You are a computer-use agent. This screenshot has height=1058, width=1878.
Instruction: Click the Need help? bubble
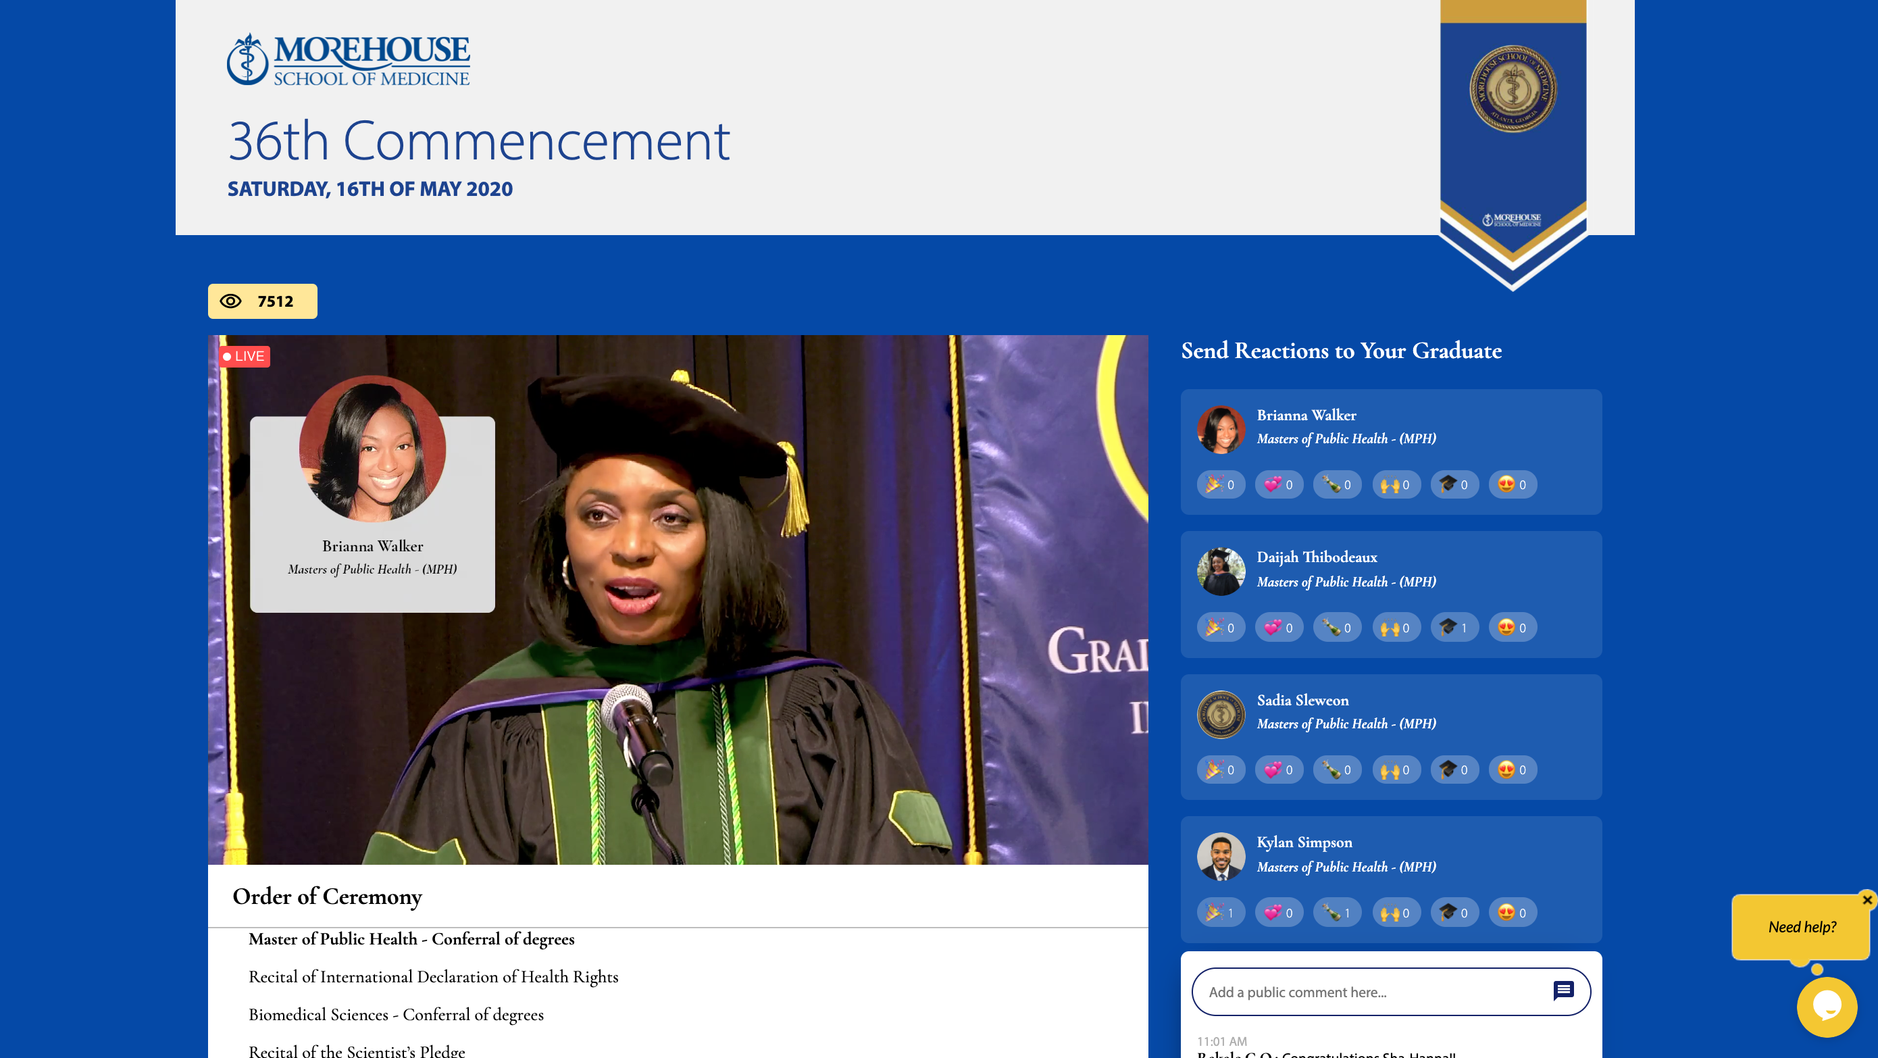(x=1802, y=927)
